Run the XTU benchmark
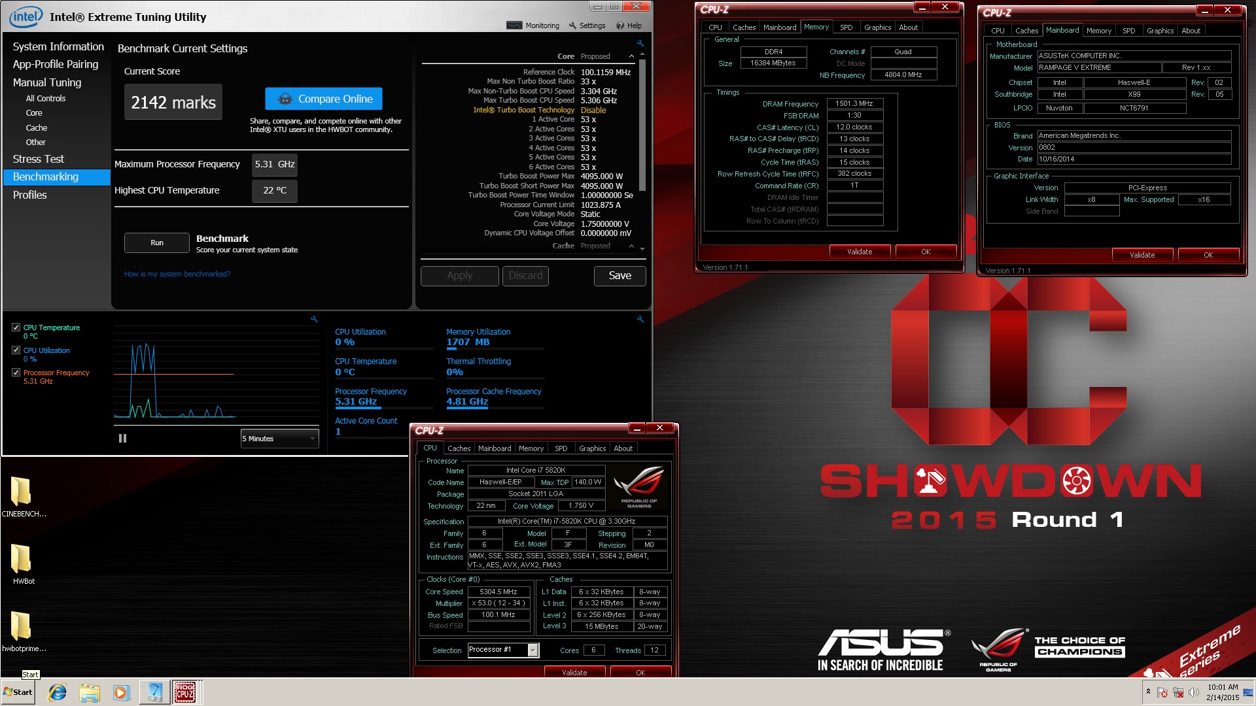This screenshot has height=706, width=1256. (x=157, y=243)
